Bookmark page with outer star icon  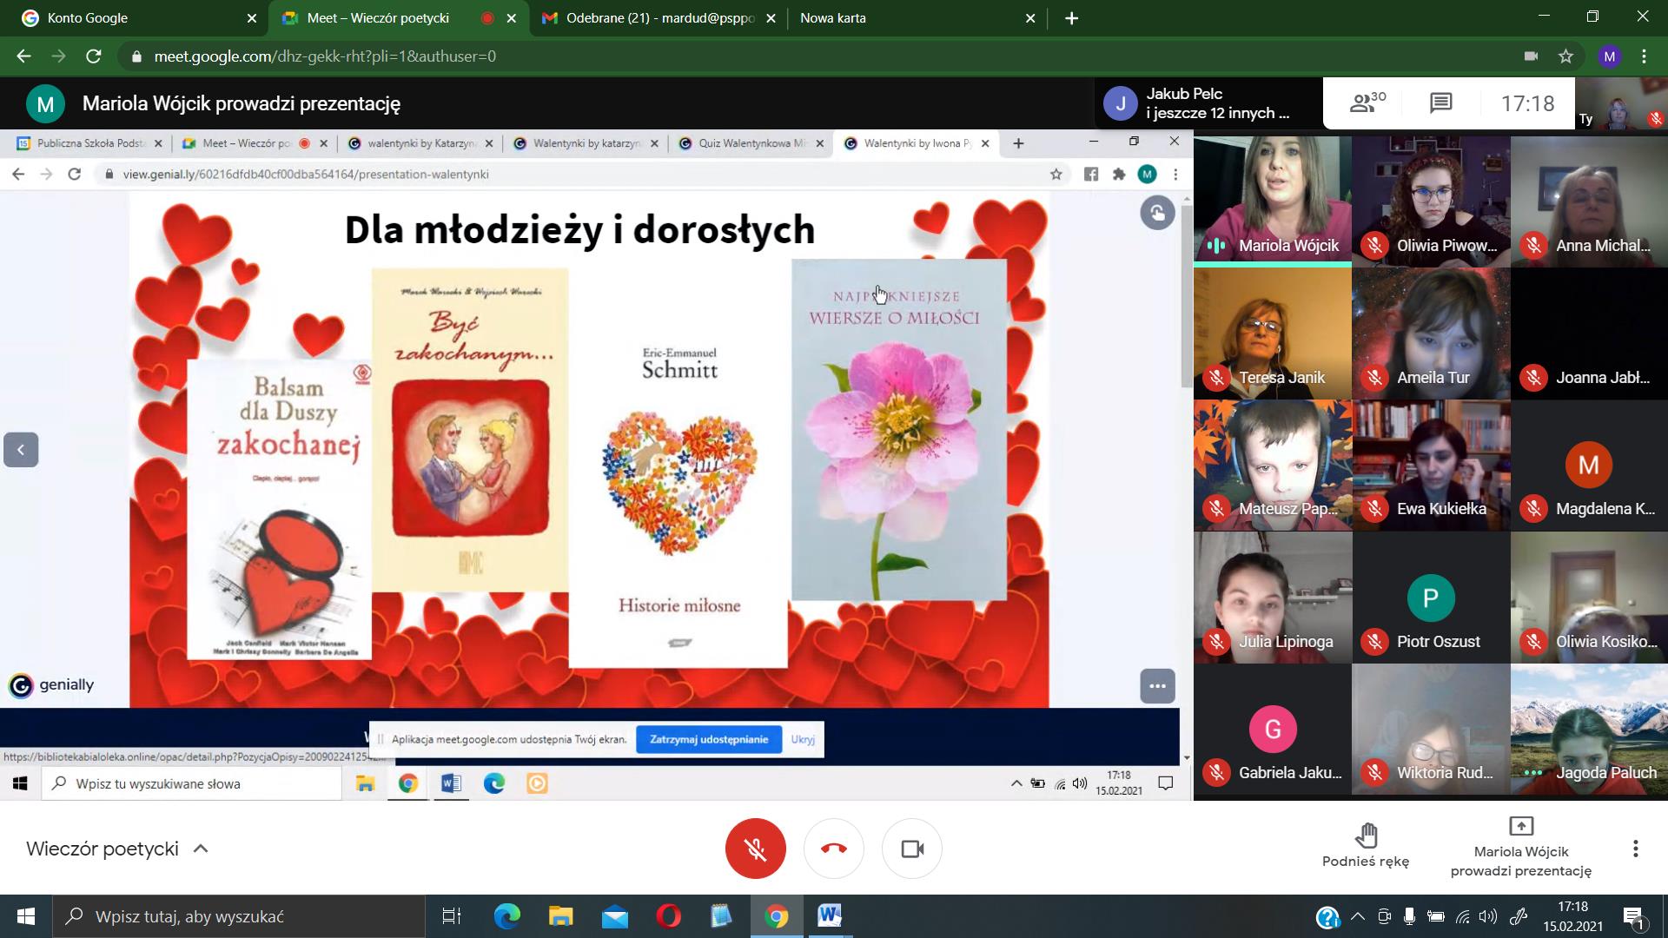[x=1565, y=56]
